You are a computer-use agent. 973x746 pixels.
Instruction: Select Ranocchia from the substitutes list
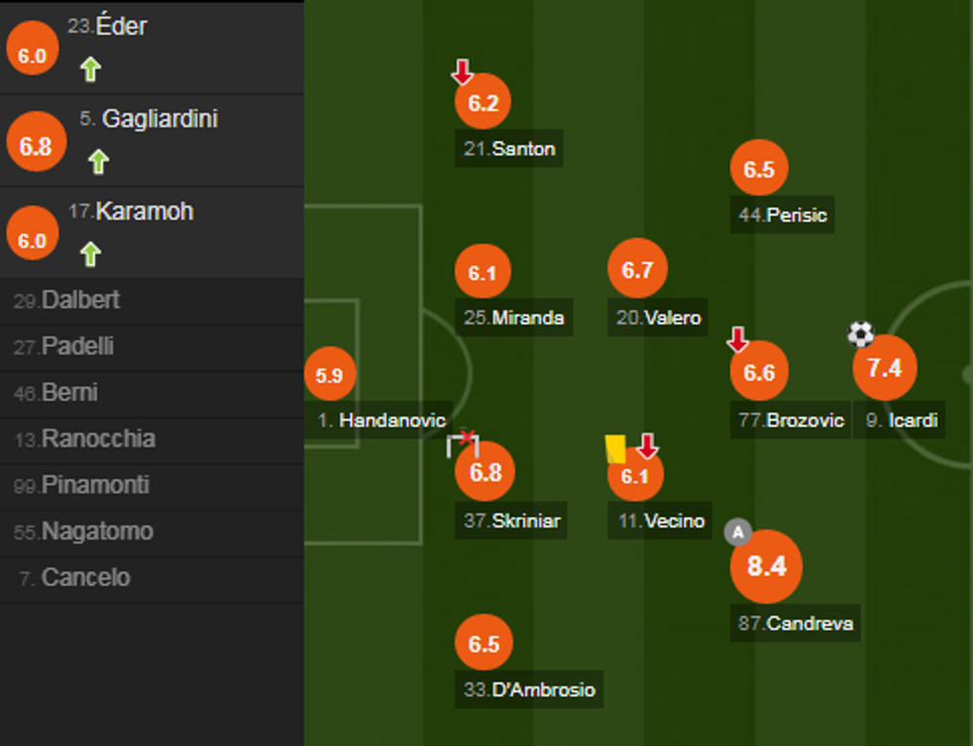click(97, 439)
